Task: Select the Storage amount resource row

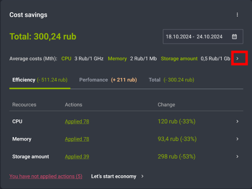Action: (126, 157)
